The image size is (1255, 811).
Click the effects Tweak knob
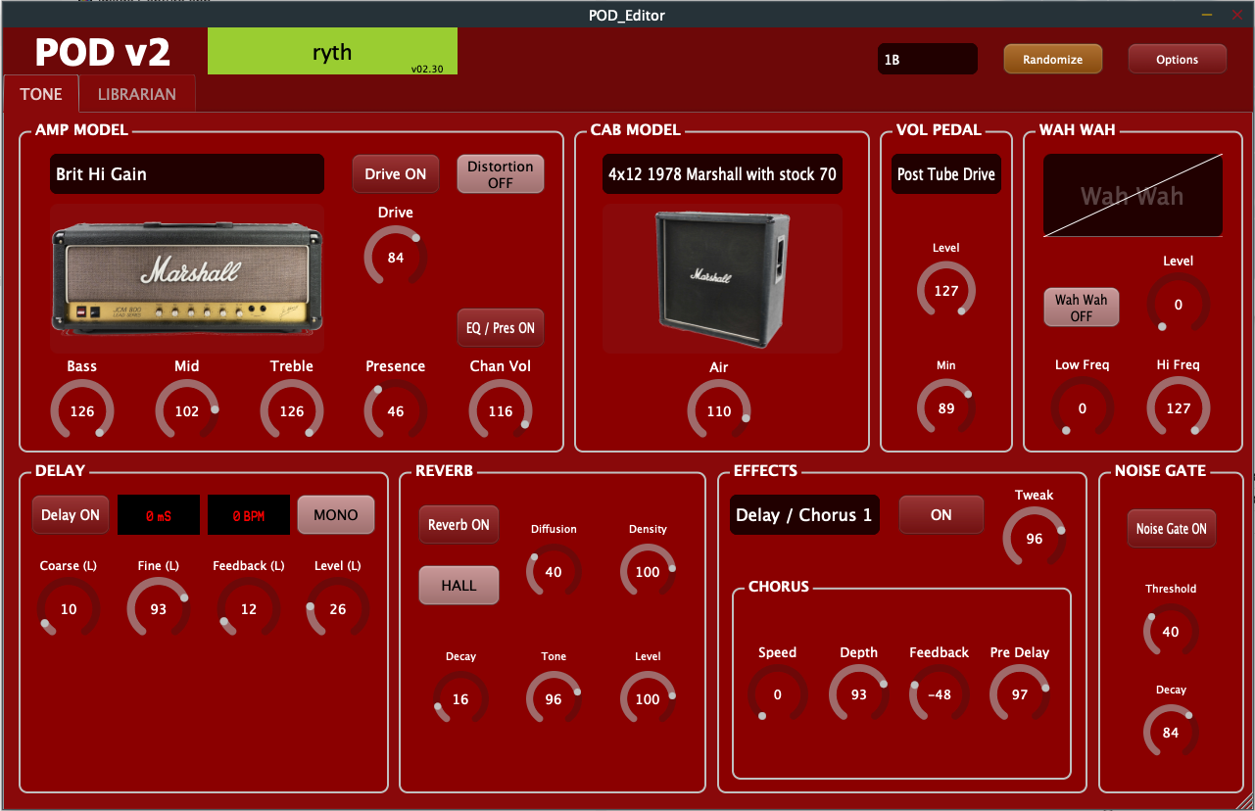point(1034,539)
